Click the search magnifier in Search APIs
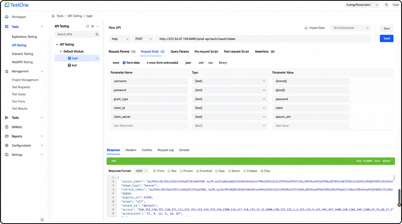Image resolution: width=402 pixels, height=224 pixels. point(97,34)
